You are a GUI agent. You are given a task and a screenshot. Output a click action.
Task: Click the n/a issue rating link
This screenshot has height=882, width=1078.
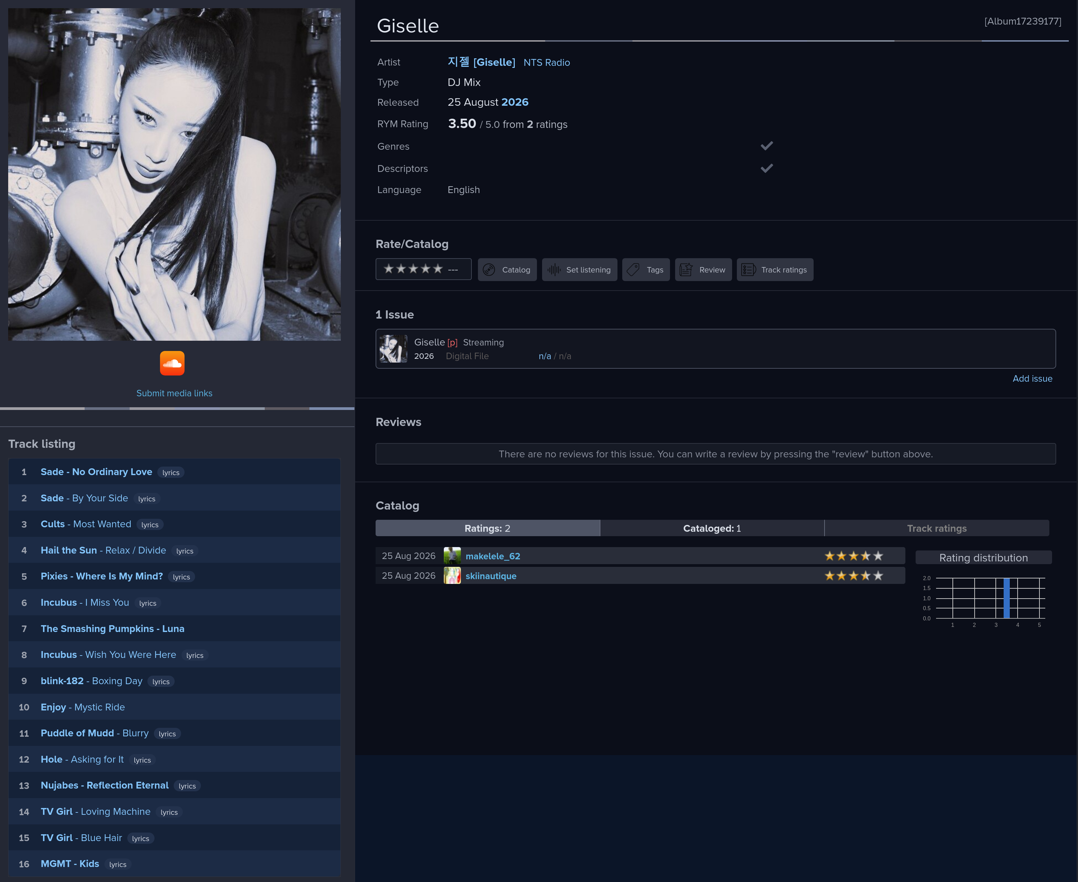[545, 356]
